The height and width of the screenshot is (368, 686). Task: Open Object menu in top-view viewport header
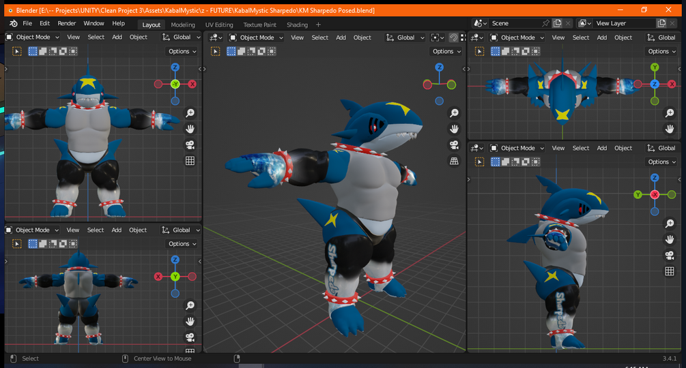pos(623,37)
